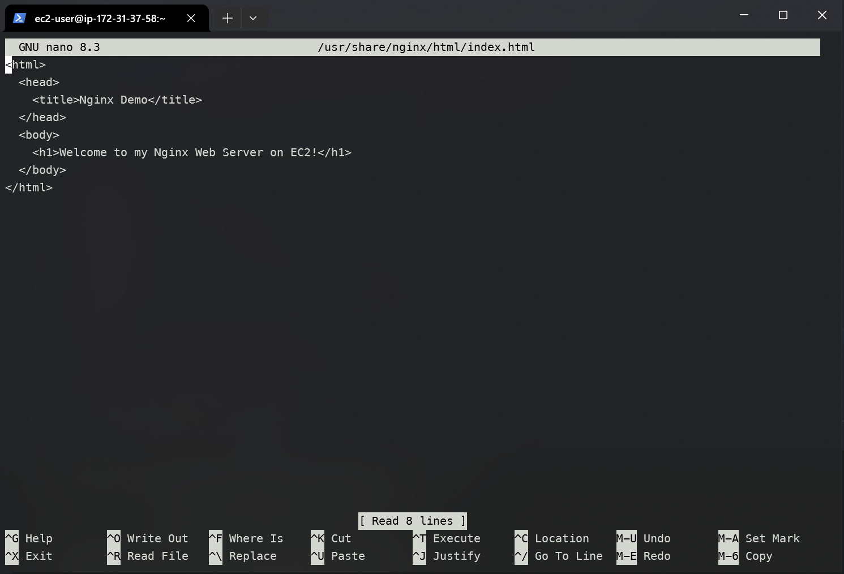
Task: Click the /usr/share/nginx/html/index.html file path
Action: point(426,47)
